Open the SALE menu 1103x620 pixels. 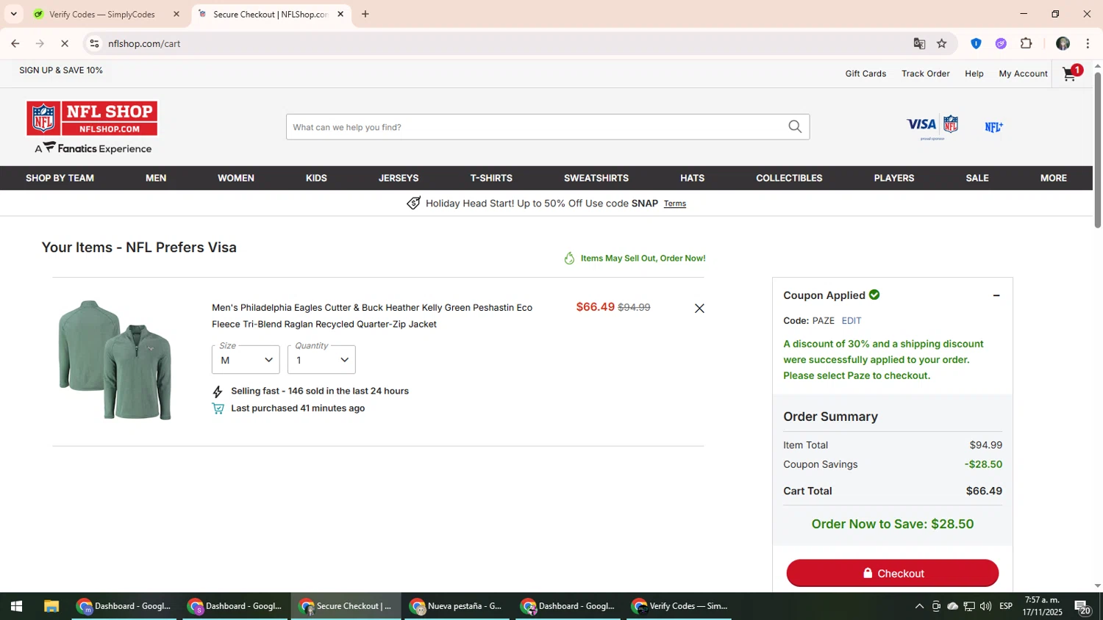click(x=977, y=178)
